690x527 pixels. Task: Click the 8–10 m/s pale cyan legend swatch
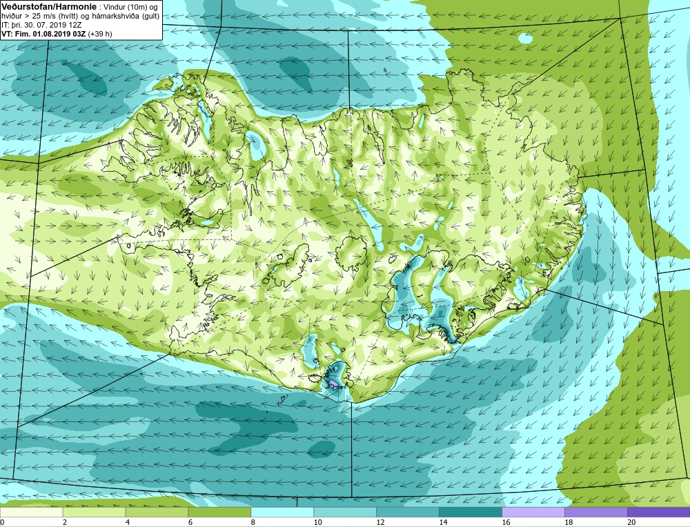(282, 512)
